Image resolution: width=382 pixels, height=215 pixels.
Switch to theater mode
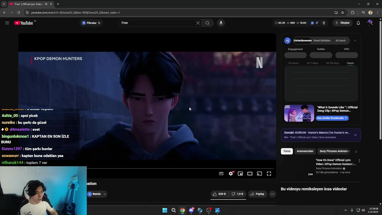250,173
